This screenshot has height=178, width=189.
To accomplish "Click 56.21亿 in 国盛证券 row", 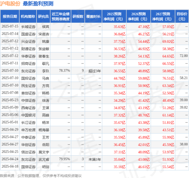I will [168, 34].
